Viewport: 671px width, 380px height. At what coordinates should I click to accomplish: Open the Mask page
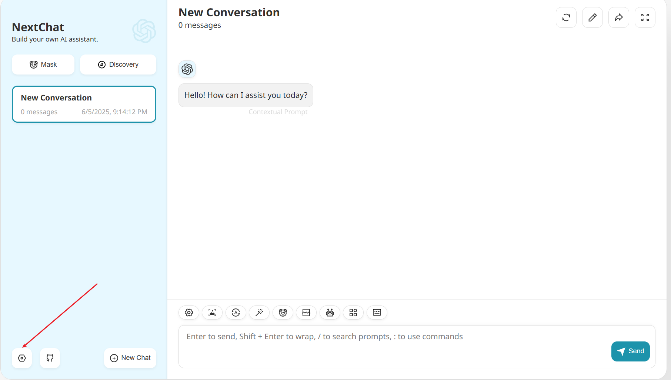[x=43, y=65]
